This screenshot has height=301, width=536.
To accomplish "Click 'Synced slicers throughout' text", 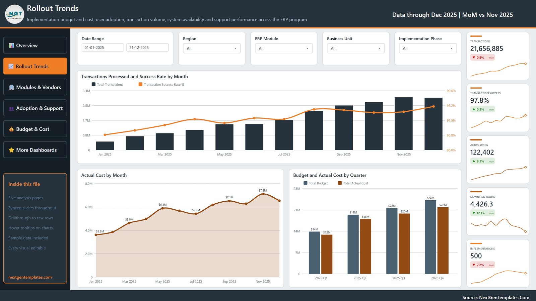I will point(32,208).
